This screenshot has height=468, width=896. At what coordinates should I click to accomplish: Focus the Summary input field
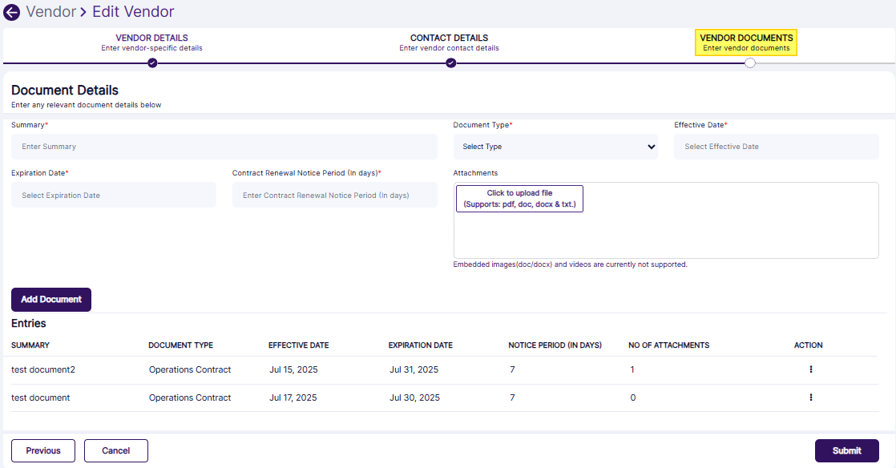(x=224, y=147)
